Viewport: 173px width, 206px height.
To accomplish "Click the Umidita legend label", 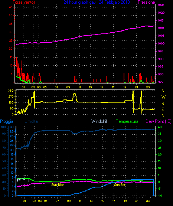I will (31, 121).
